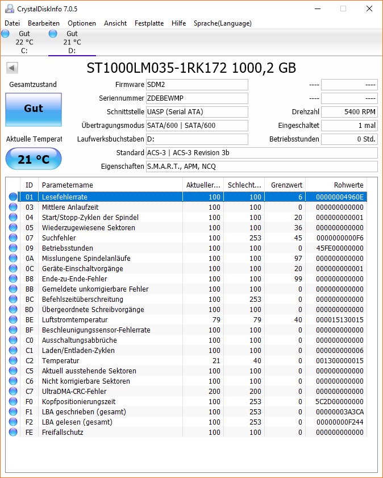The height and width of the screenshot is (478, 383).
Task: Click the Firmware field showing SDM2
Action: [197, 85]
